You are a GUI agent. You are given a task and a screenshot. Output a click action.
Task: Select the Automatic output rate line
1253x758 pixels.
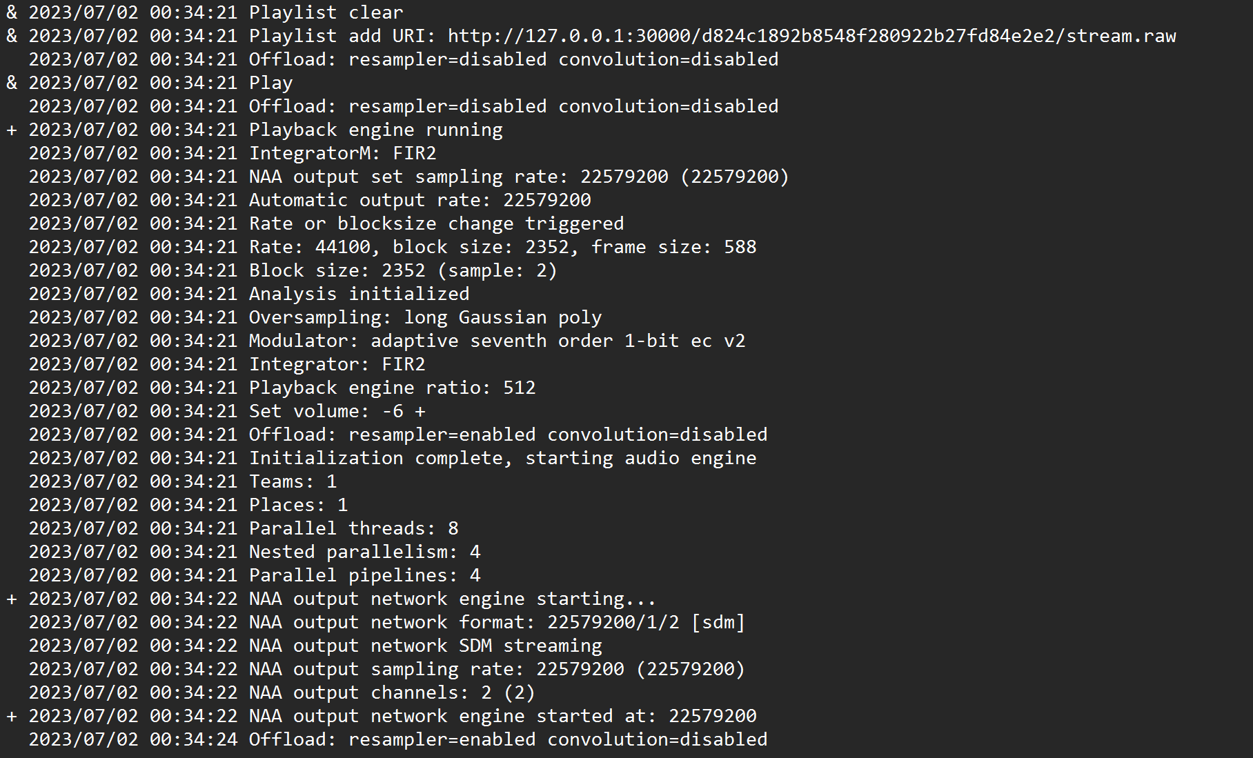tap(310, 200)
